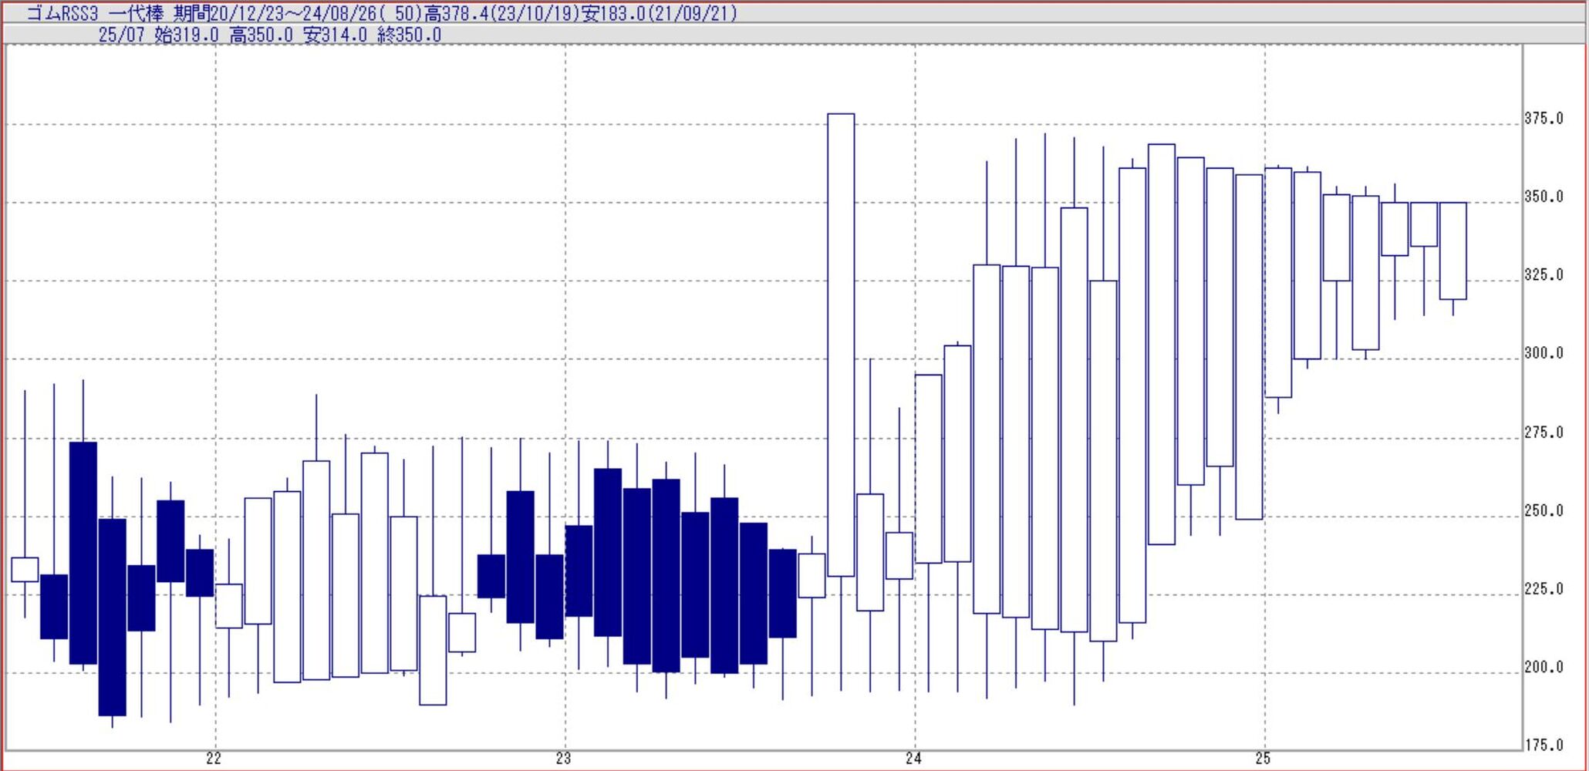Click the year 25 label on time axis
This screenshot has width=1589, height=771.
(1263, 759)
